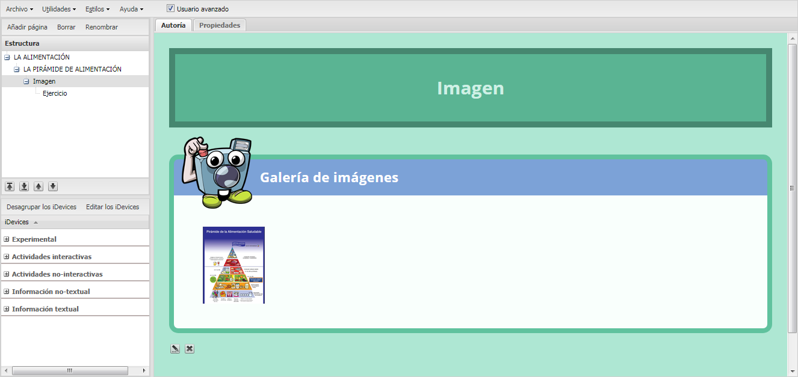Click the camera mascot icon in gallery header
798x377 pixels.
point(218,172)
